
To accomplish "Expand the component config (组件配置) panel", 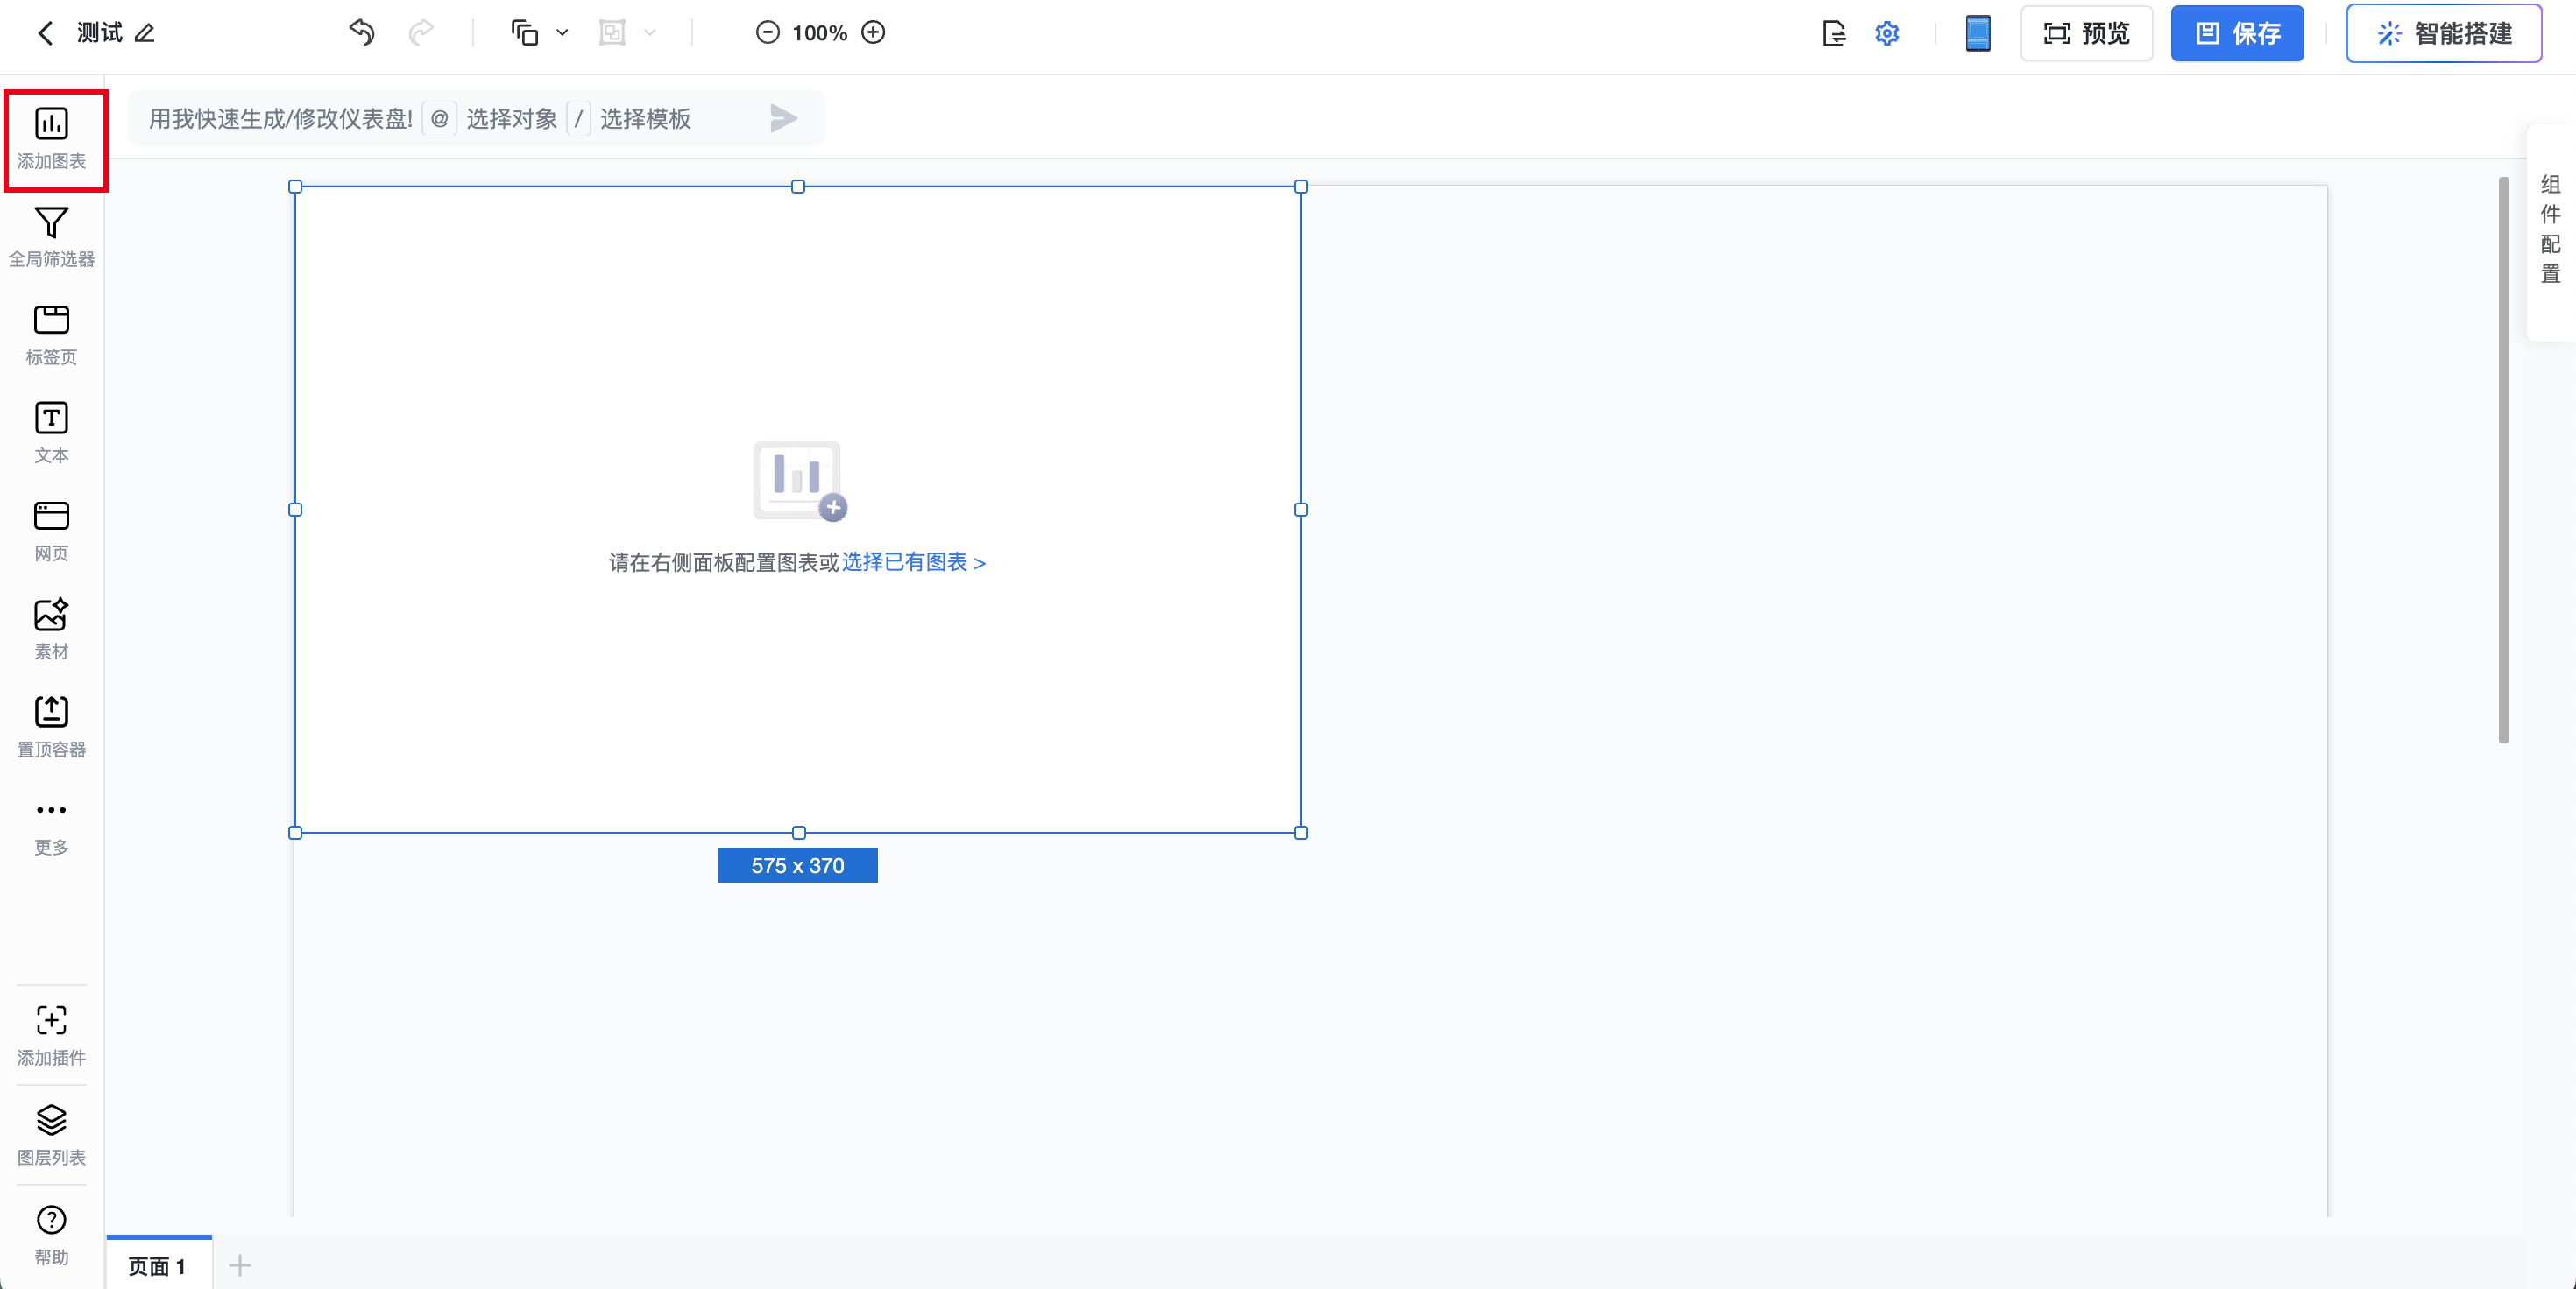I will pyautogui.click(x=2550, y=229).
